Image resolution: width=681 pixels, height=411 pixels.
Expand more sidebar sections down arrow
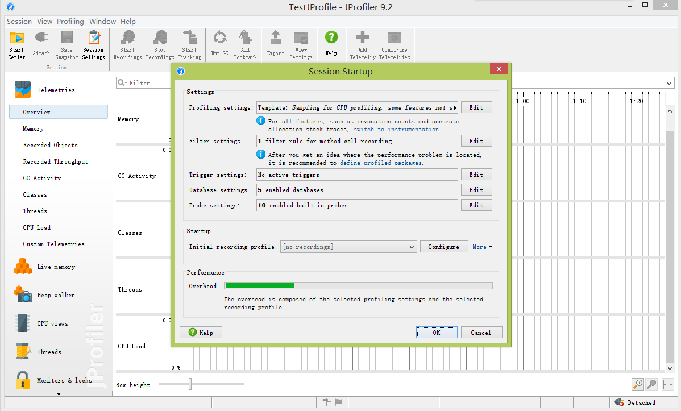click(x=59, y=393)
